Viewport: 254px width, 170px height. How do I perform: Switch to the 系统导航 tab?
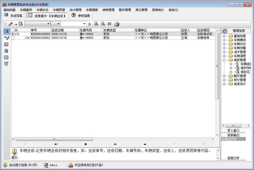13,16
